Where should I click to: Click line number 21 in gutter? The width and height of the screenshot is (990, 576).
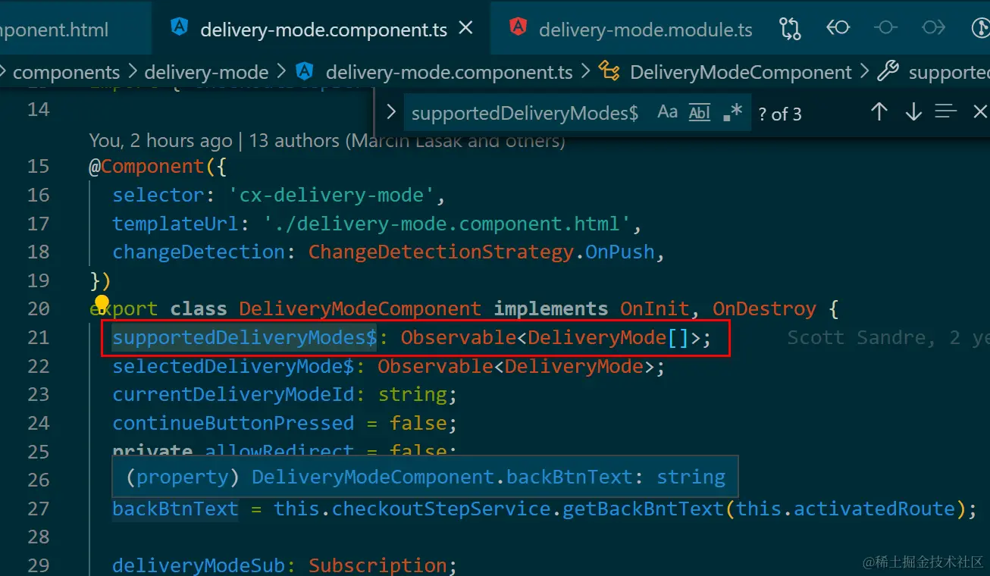(x=39, y=337)
